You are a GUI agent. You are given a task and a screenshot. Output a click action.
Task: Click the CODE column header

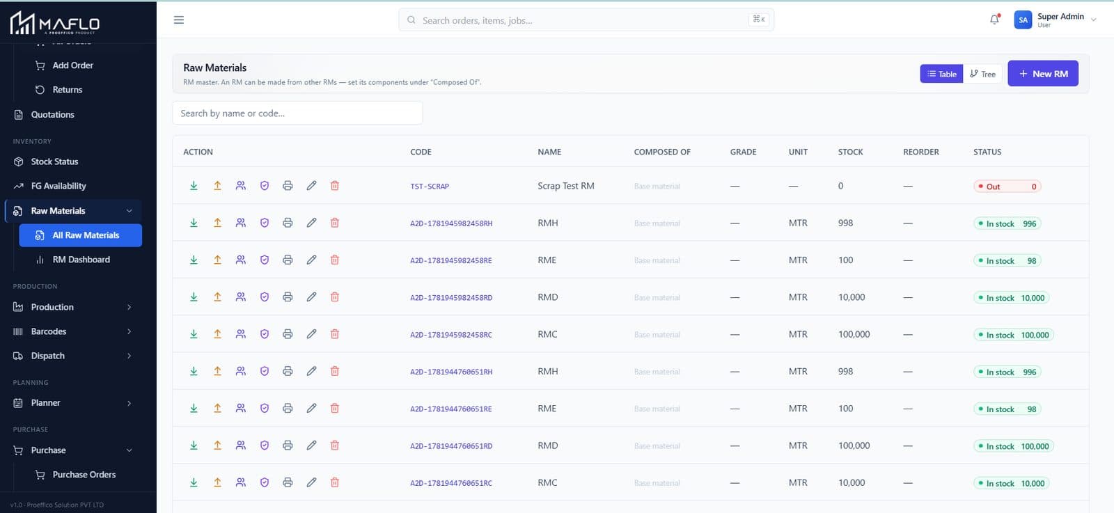tap(421, 152)
